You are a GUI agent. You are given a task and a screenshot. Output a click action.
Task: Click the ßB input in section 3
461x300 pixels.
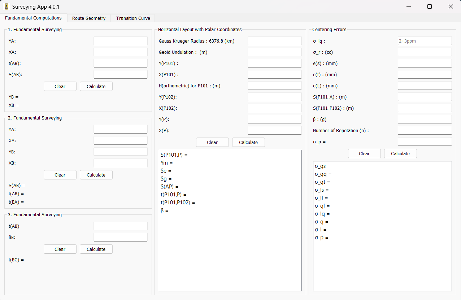coord(120,237)
